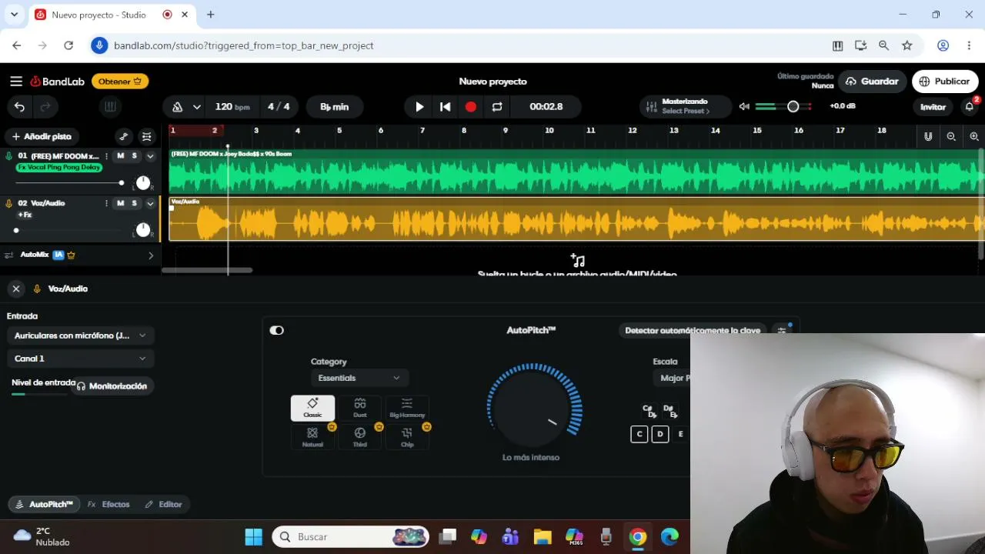Open track 01 three-dot menu
Screen dimensions: 985x554
[x=106, y=156]
